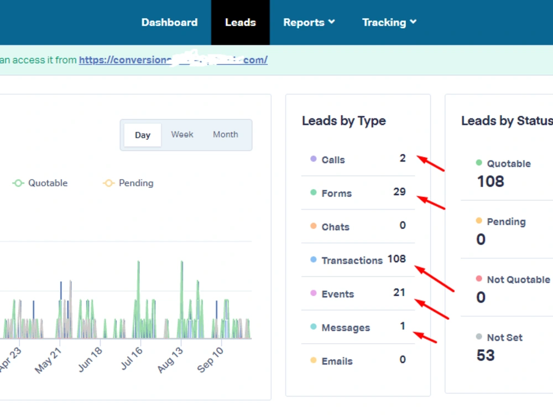This screenshot has width=553, height=415.
Task: Click the red Not Quotable status dot
Action: [479, 278]
